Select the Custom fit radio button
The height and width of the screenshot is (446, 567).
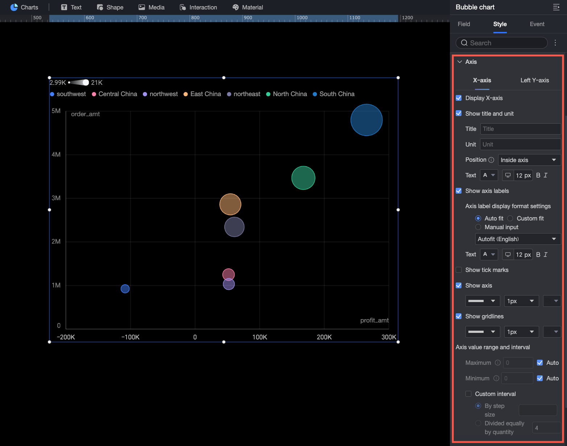coord(510,218)
